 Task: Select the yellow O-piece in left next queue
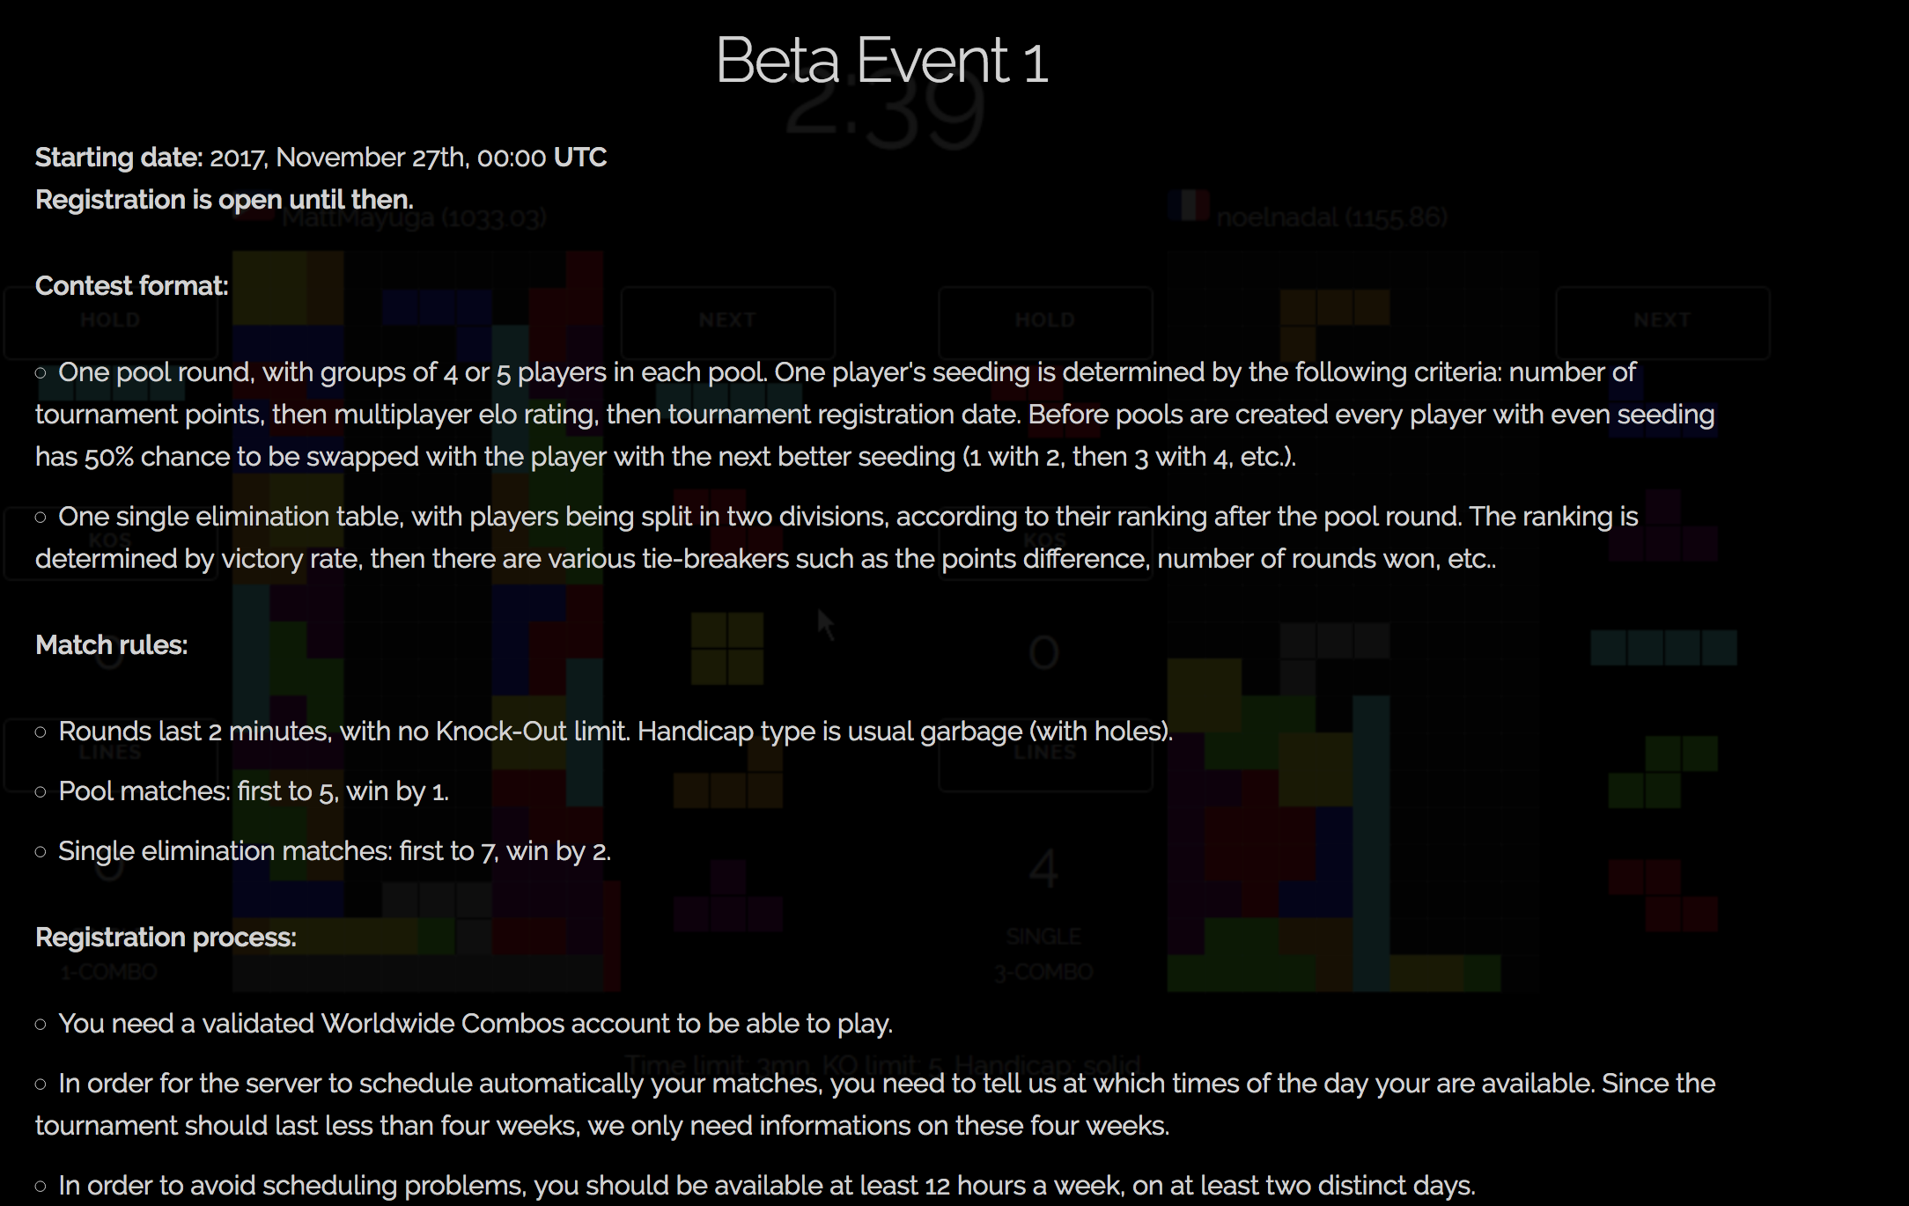pos(726,649)
